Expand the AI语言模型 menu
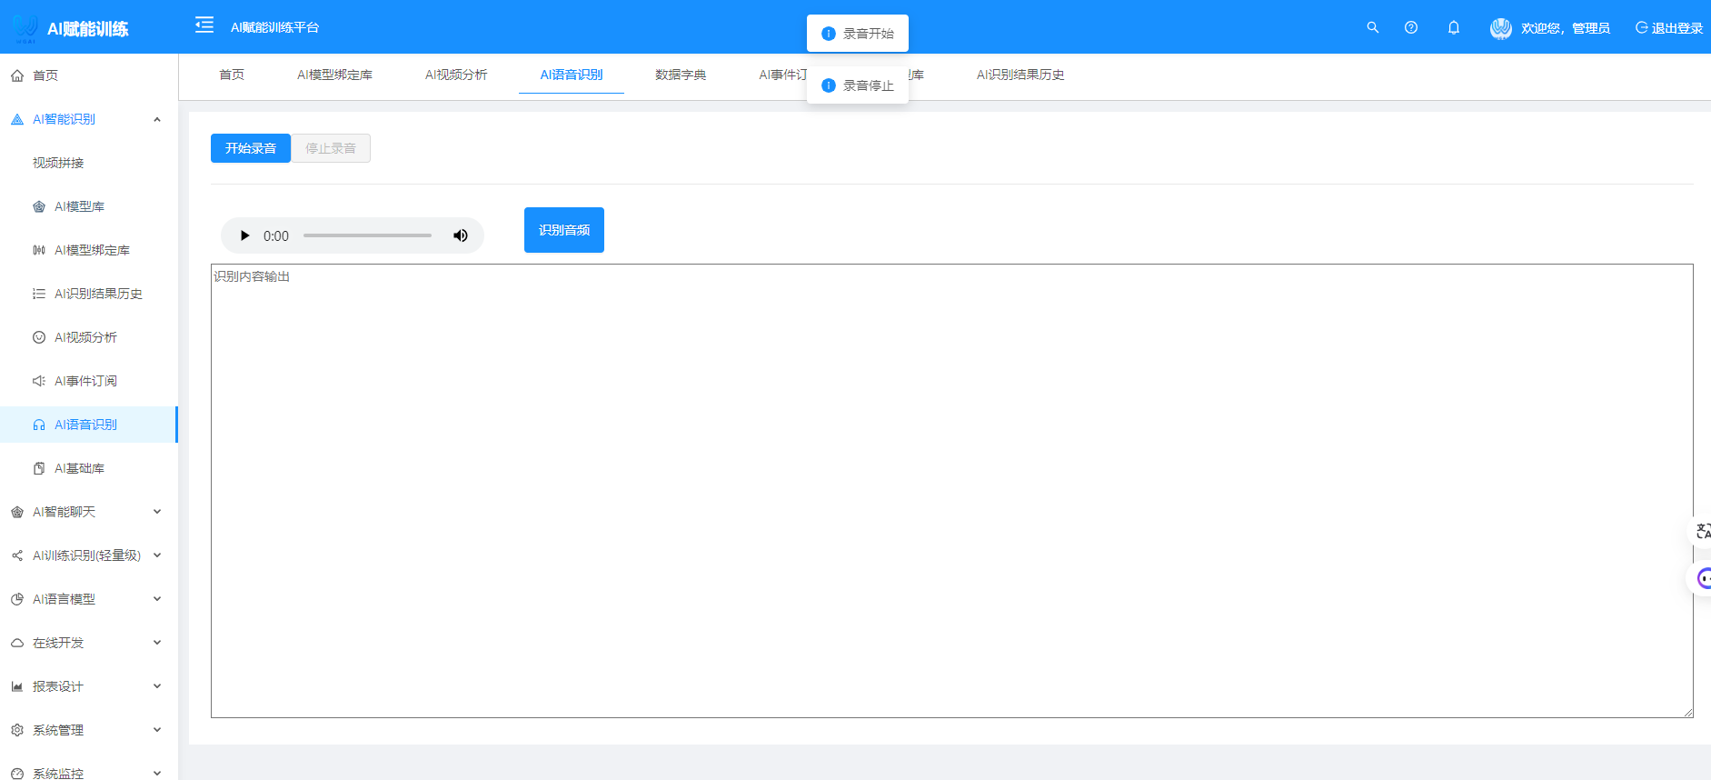1711x780 pixels. pos(157,599)
